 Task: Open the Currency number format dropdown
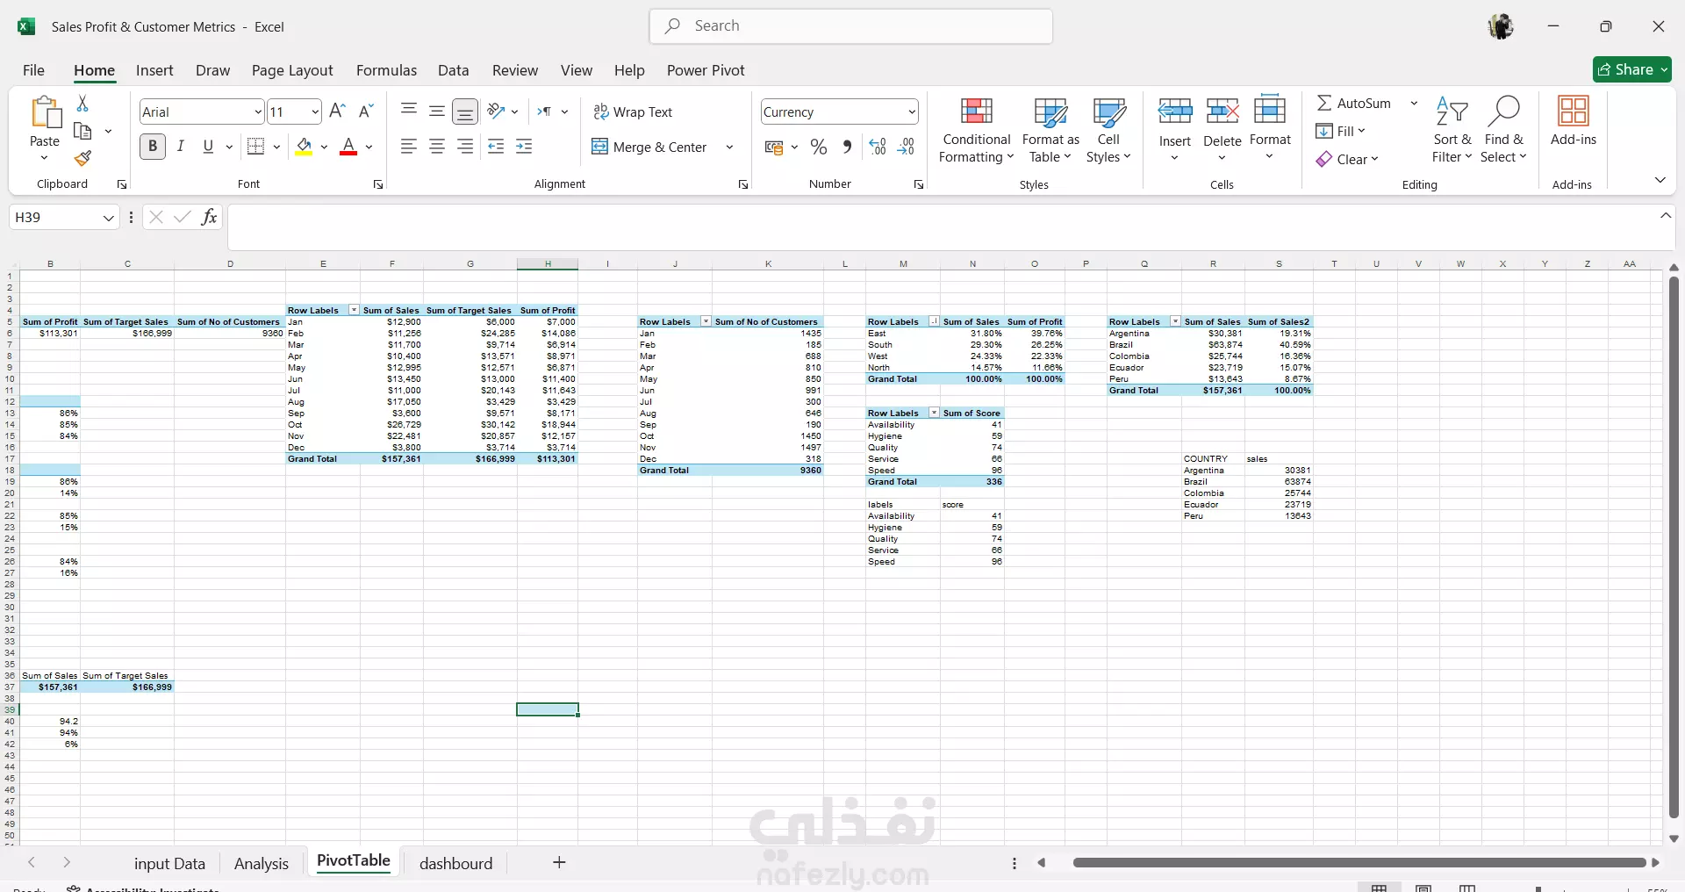(912, 112)
